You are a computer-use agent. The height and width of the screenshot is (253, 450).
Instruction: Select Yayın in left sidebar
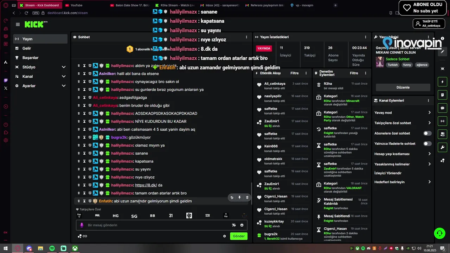[40, 39]
